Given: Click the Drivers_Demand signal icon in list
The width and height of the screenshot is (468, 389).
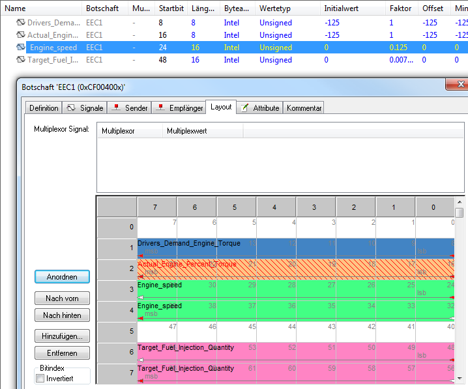Looking at the screenshot, I should pyautogui.click(x=21, y=23).
